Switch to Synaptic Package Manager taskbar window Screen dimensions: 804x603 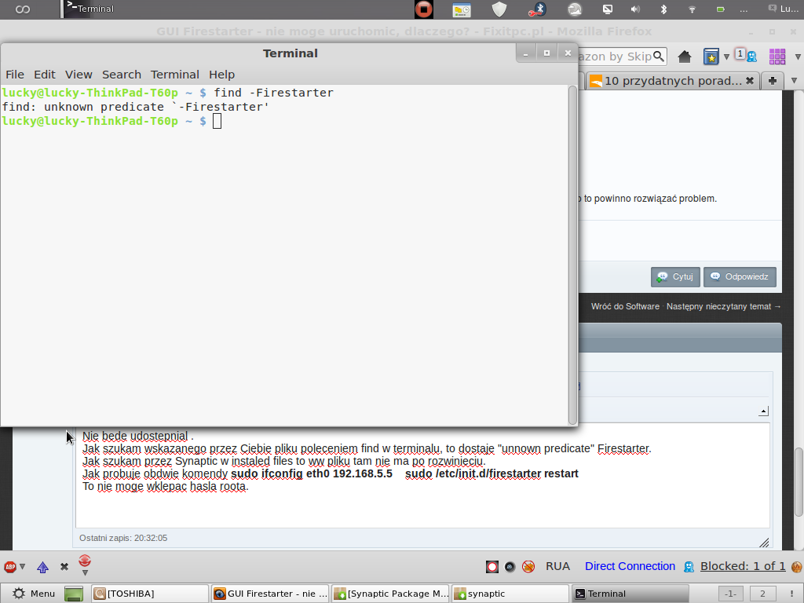pos(390,594)
